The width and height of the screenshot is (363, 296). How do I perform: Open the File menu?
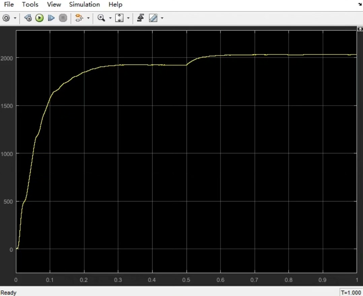(x=9, y=4)
